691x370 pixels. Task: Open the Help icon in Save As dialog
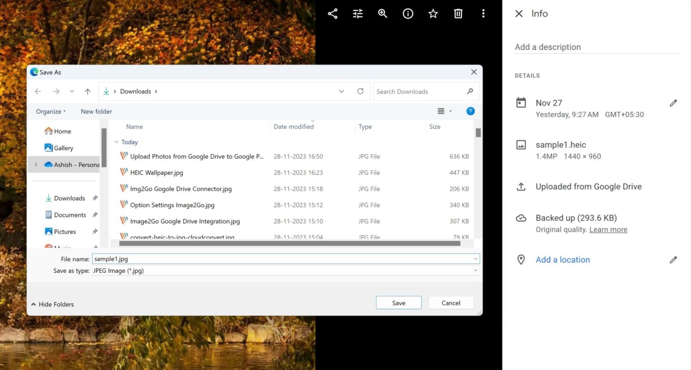[470, 111]
